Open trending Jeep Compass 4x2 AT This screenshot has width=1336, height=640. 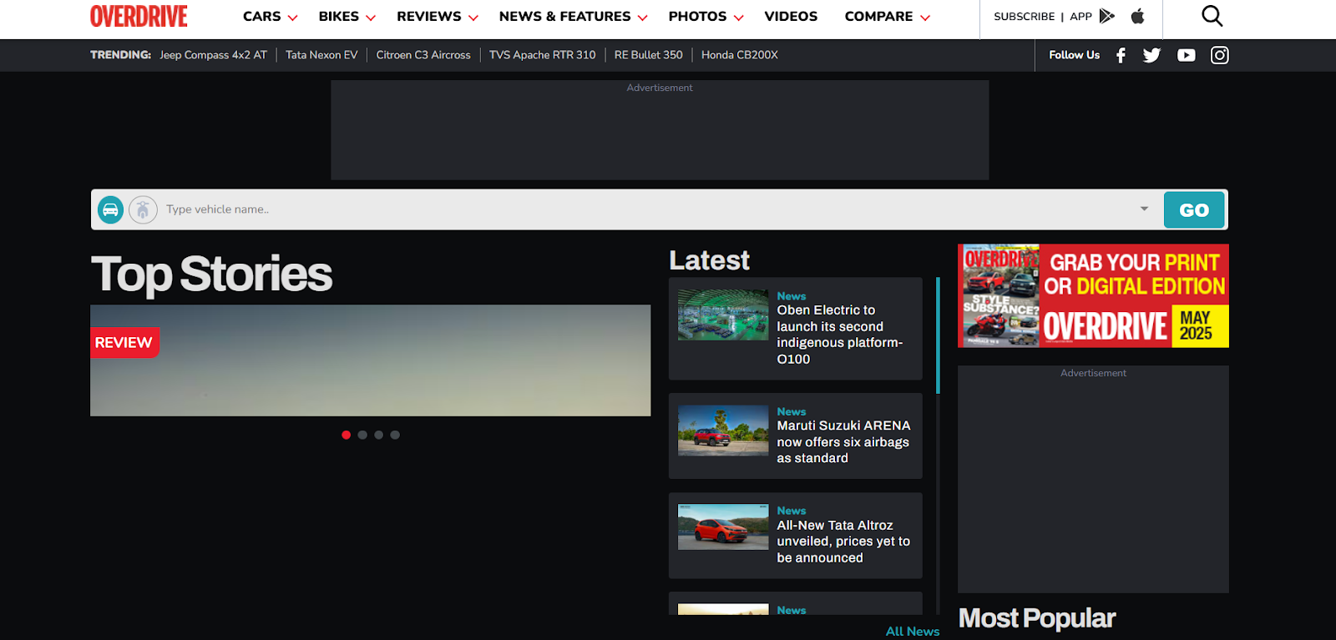click(x=213, y=55)
